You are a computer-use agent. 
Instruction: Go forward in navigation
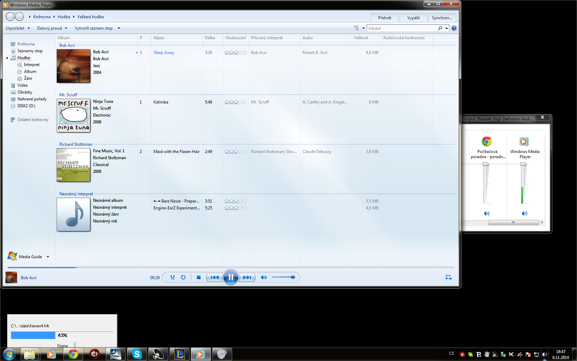[x=20, y=17]
